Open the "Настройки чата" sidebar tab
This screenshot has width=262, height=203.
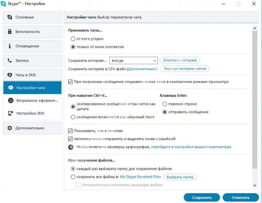tap(32, 88)
